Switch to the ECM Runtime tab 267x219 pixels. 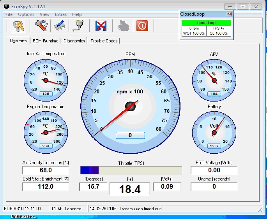45,41
